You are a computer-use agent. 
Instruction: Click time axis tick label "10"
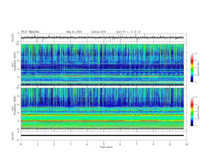186,144
